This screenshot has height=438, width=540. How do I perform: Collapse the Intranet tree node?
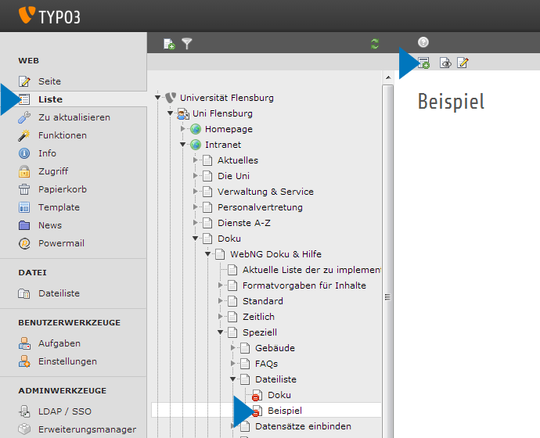pos(183,145)
